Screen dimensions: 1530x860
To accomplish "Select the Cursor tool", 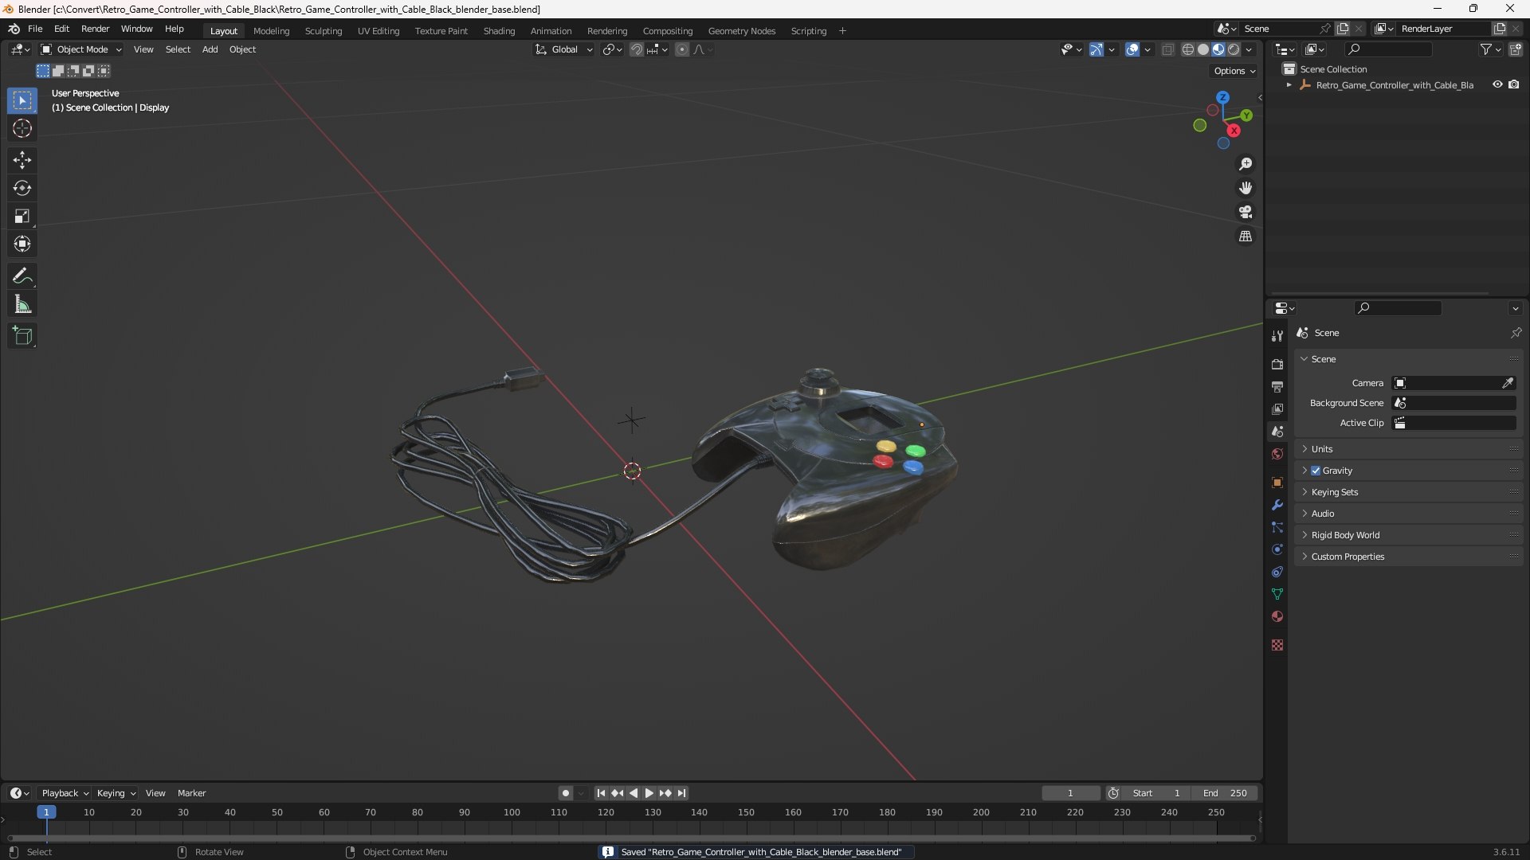I will point(22,128).
